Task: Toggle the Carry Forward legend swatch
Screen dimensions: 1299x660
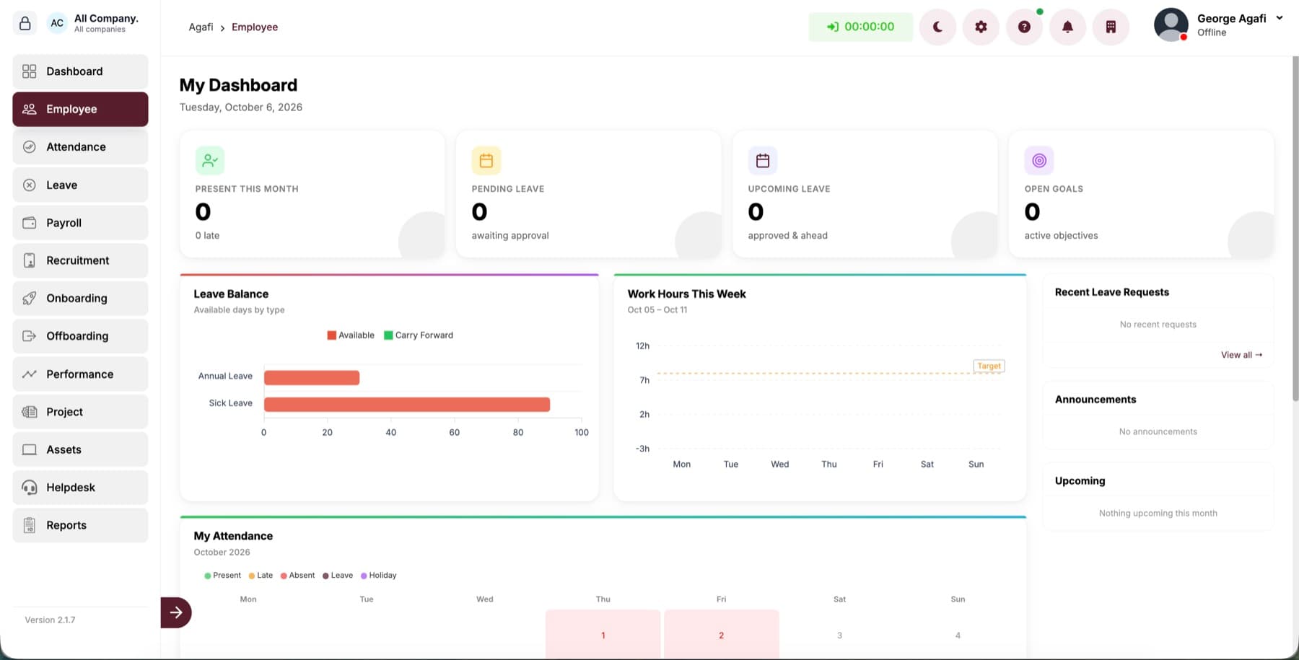Action: coord(388,335)
